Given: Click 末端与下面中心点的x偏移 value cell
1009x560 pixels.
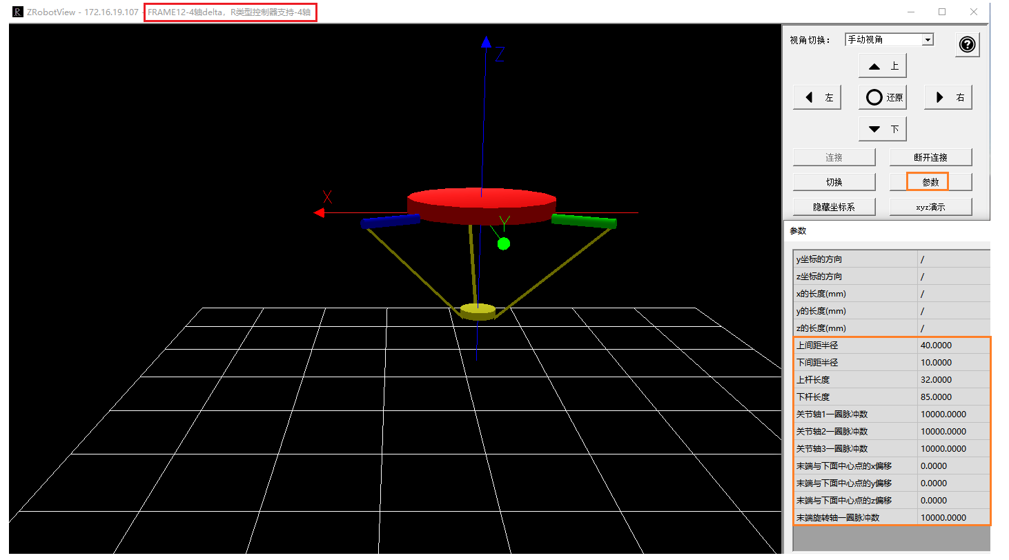Looking at the screenshot, I should click(x=954, y=466).
